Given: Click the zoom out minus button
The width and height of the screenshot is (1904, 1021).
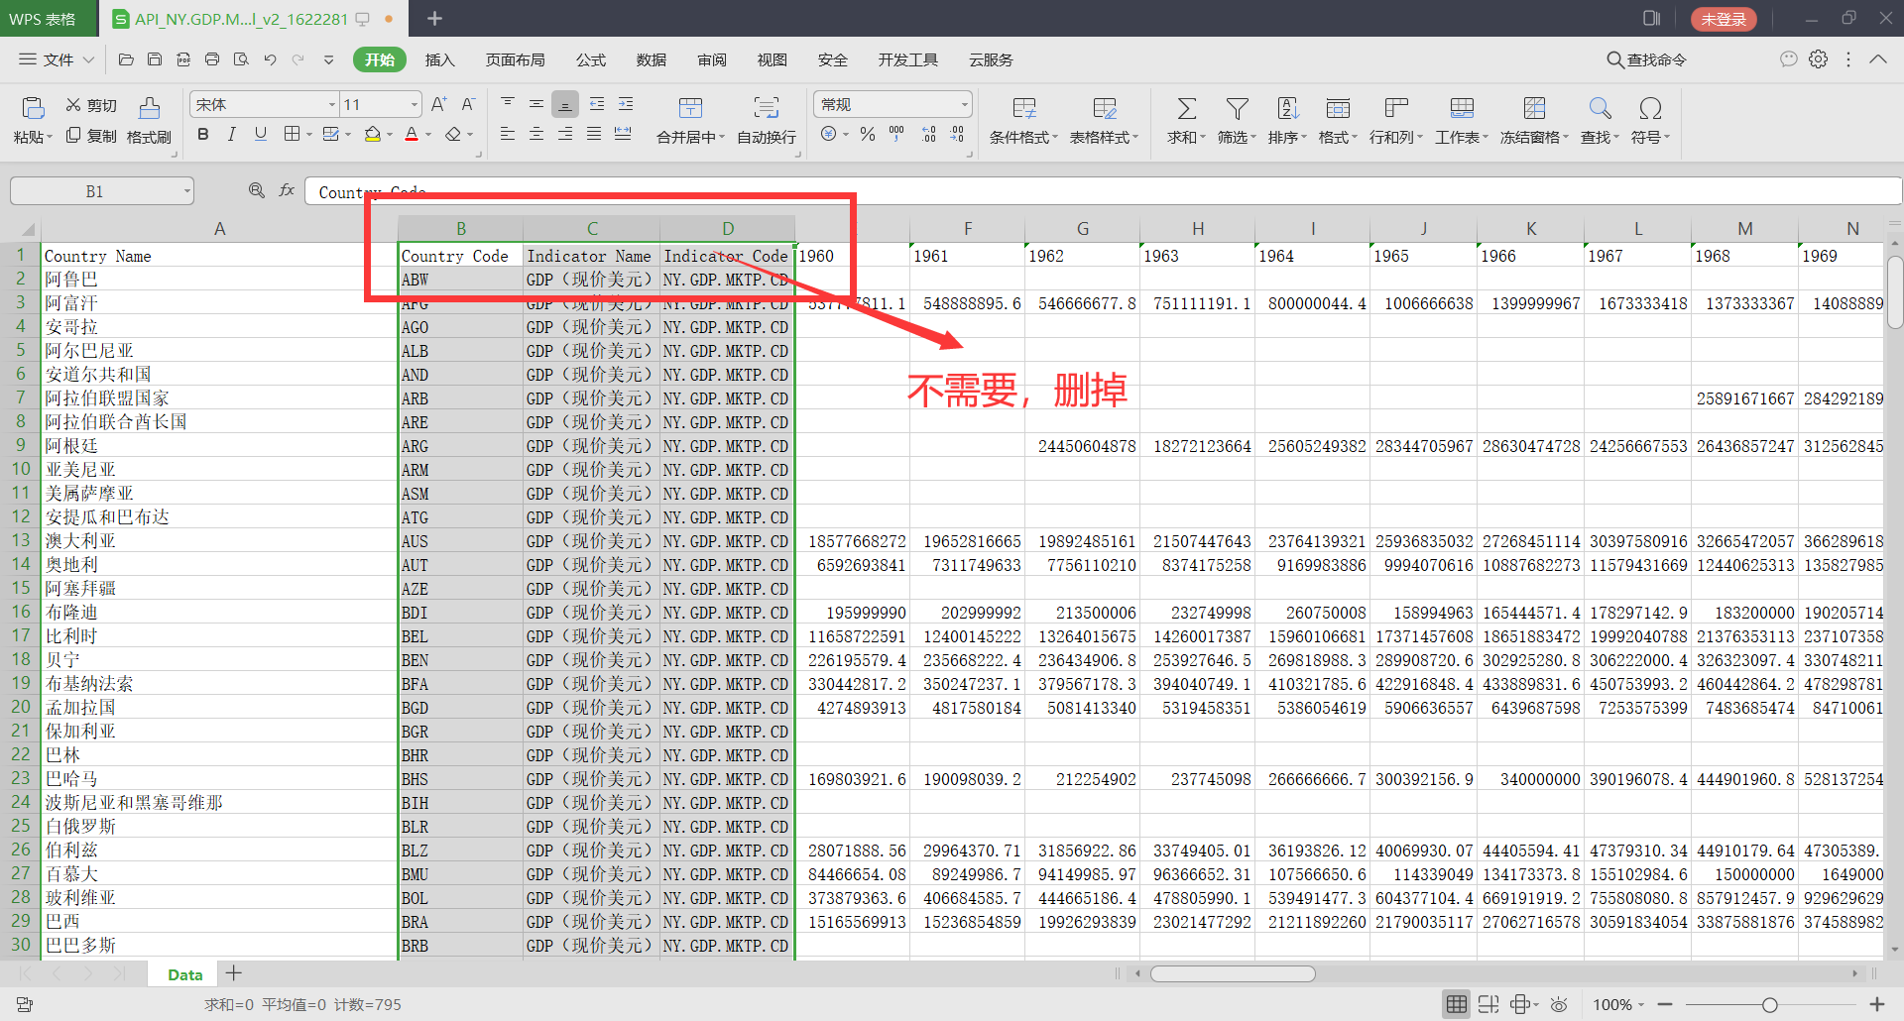Looking at the screenshot, I should [x=1665, y=1004].
